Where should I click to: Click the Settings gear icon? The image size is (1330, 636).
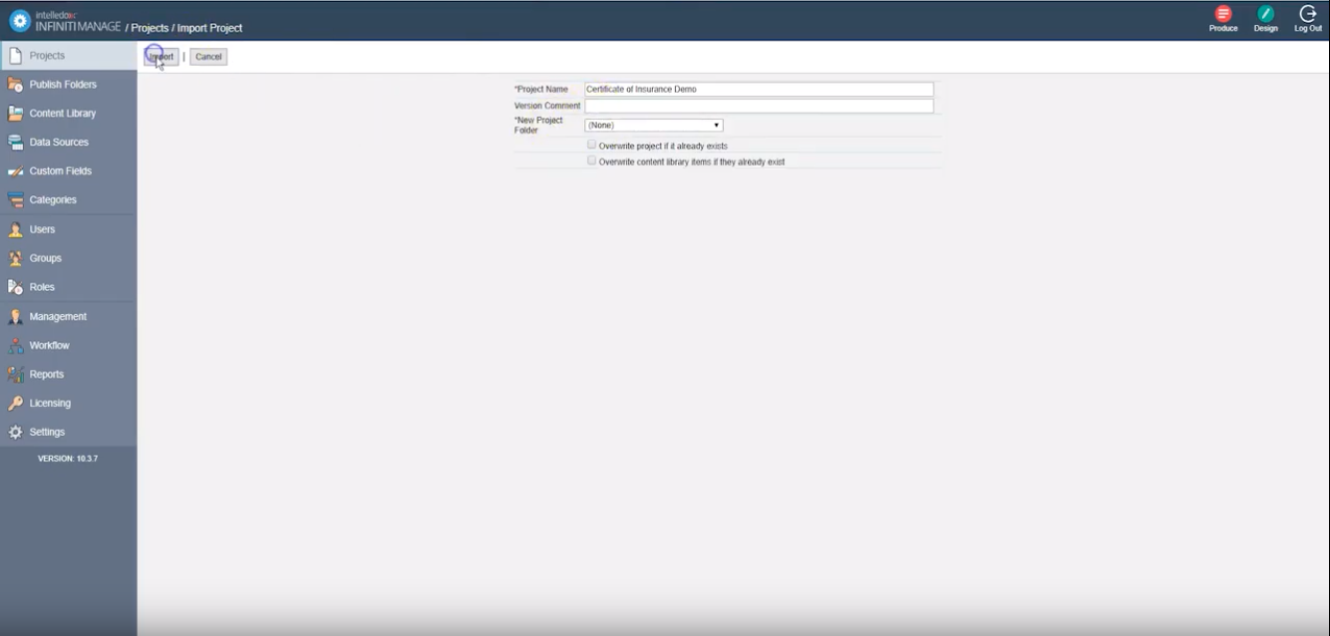pyautogui.click(x=15, y=433)
